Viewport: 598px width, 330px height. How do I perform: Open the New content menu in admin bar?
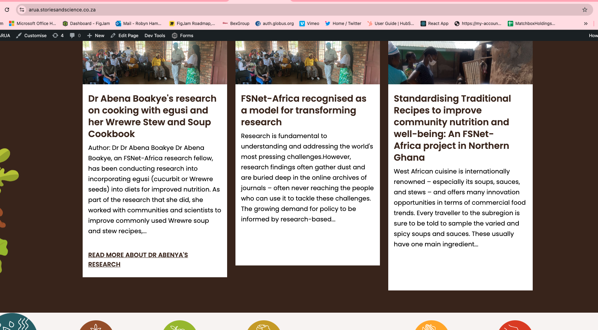point(95,35)
